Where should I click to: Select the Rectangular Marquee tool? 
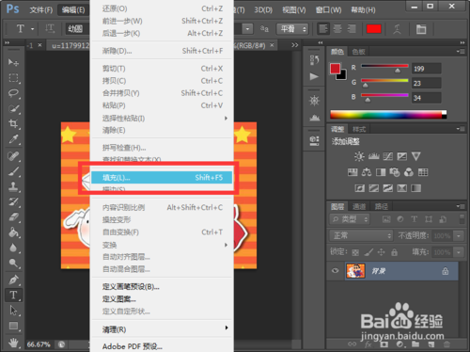(13, 77)
